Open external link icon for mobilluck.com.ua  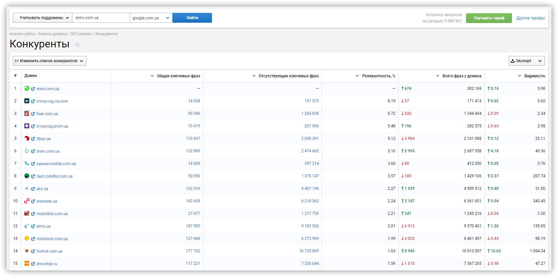(x=33, y=239)
